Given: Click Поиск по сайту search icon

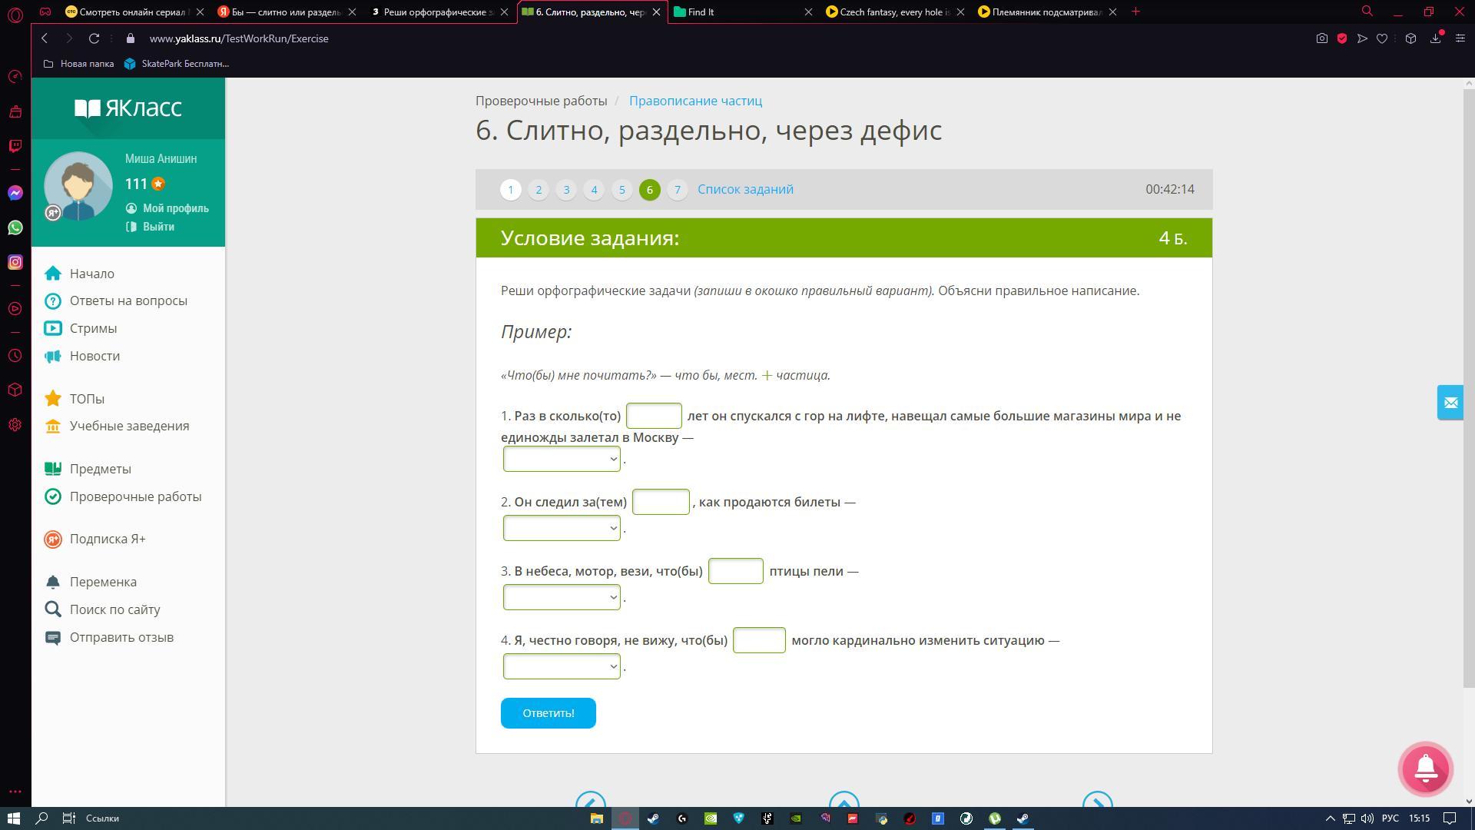Looking at the screenshot, I should [x=51, y=609].
